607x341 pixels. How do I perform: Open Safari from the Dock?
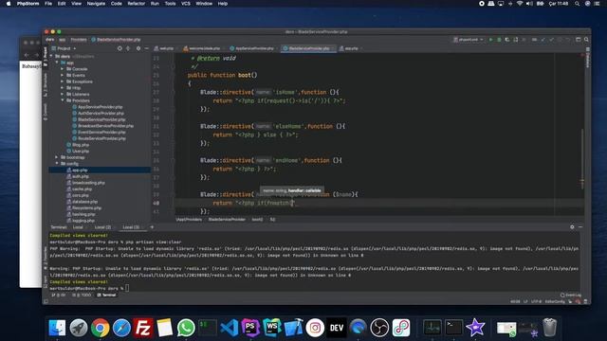121,328
